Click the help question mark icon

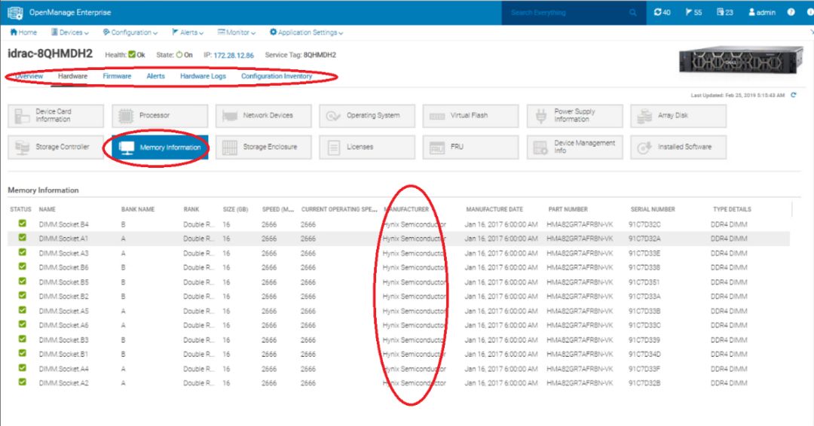click(x=791, y=13)
